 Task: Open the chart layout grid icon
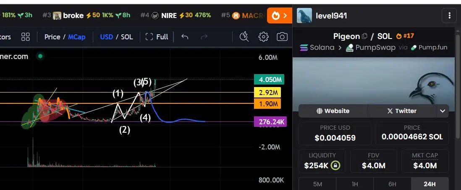tap(26, 37)
